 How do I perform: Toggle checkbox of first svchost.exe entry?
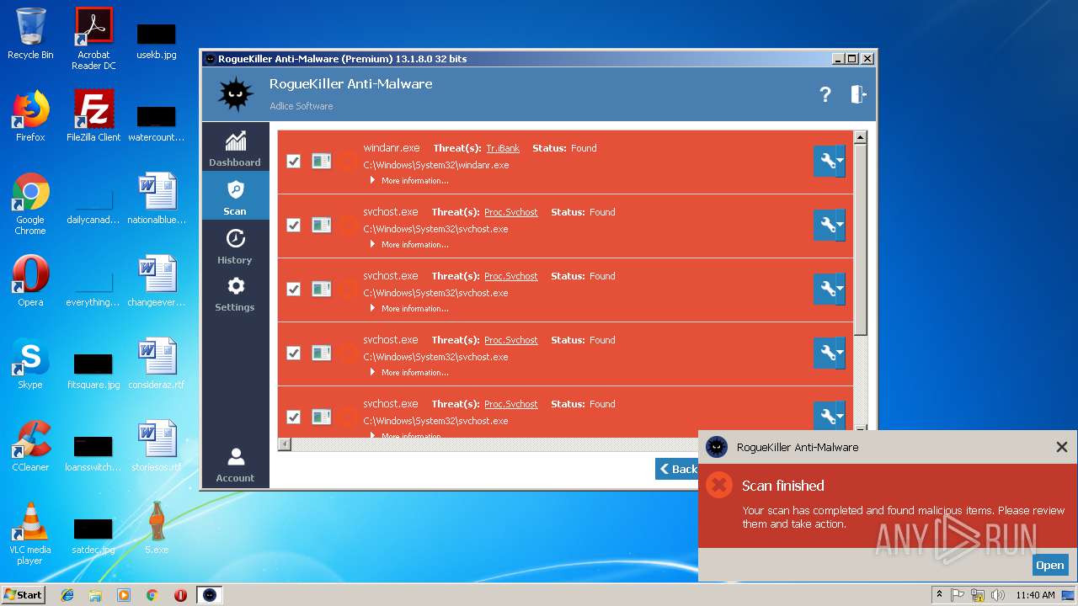pos(293,225)
